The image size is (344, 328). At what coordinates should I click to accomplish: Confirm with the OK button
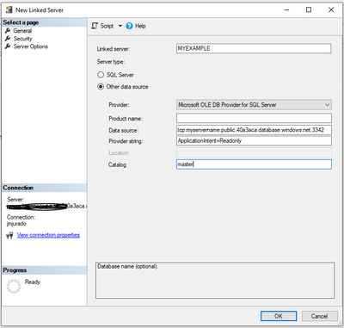click(x=279, y=316)
